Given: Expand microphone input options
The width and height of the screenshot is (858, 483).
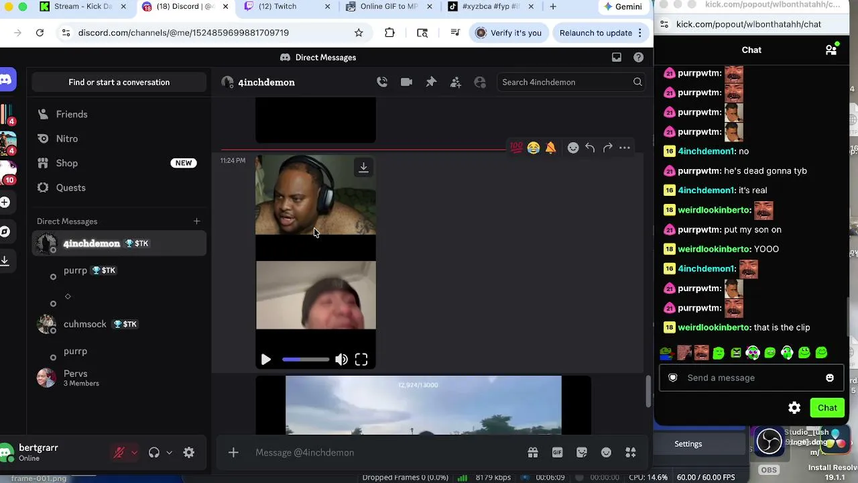Looking at the screenshot, I should pyautogui.click(x=134, y=453).
